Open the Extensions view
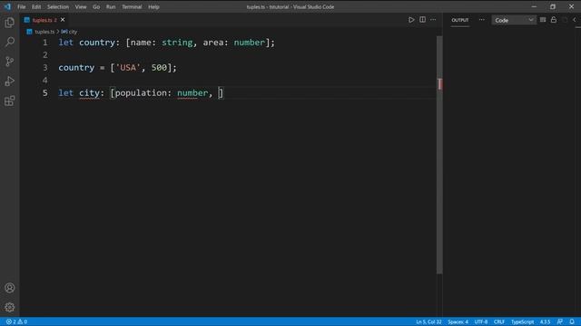Screen dimensions: 581x326 (10, 101)
